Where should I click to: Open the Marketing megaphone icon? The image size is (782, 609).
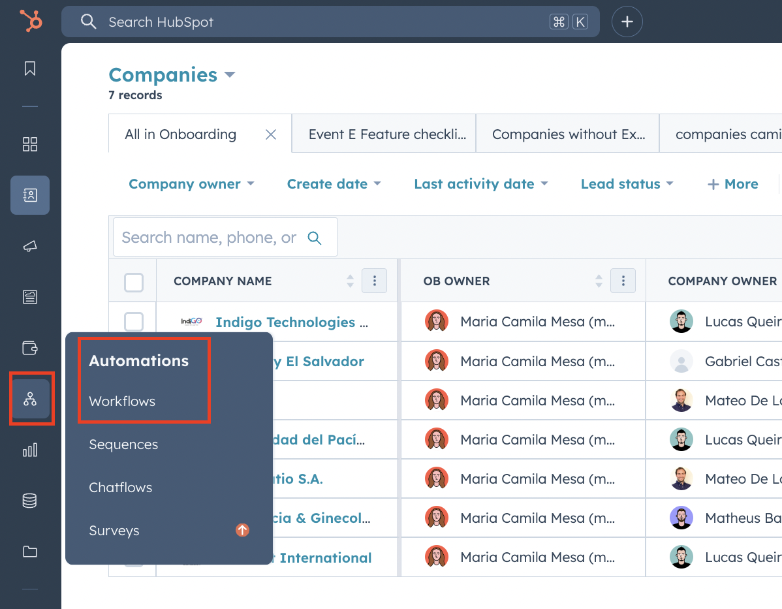pos(30,246)
